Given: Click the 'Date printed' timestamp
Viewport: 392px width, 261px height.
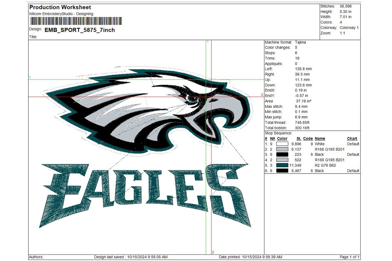Looking at the screenshot, I should 250,257.
